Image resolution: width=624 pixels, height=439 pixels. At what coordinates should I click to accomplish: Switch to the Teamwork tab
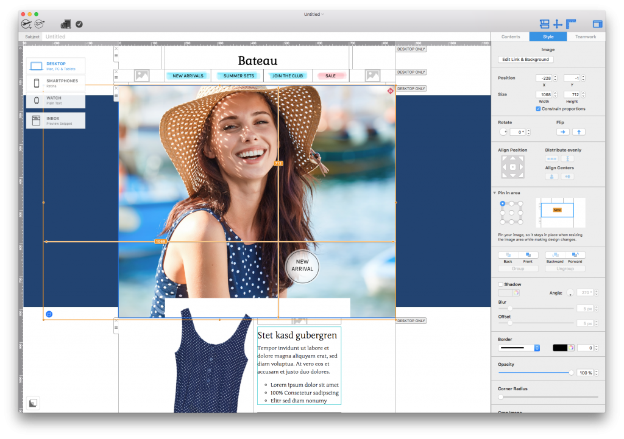[586, 37]
